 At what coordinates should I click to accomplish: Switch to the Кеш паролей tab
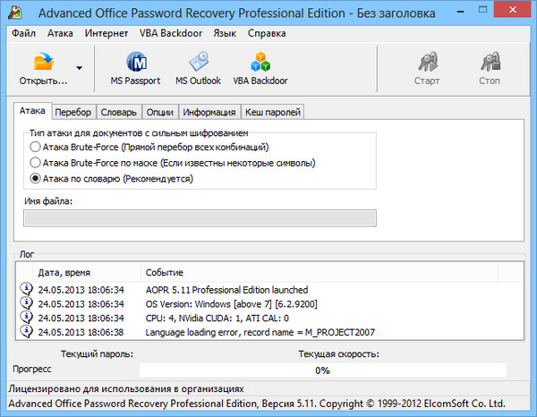[272, 112]
